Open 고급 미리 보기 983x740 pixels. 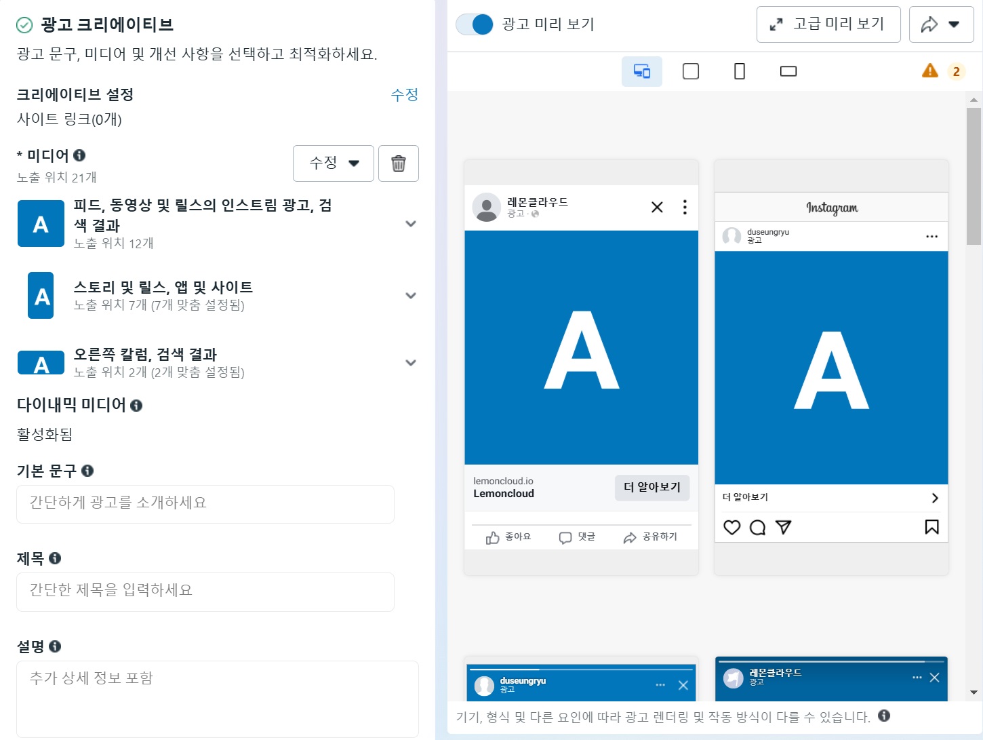(x=828, y=24)
